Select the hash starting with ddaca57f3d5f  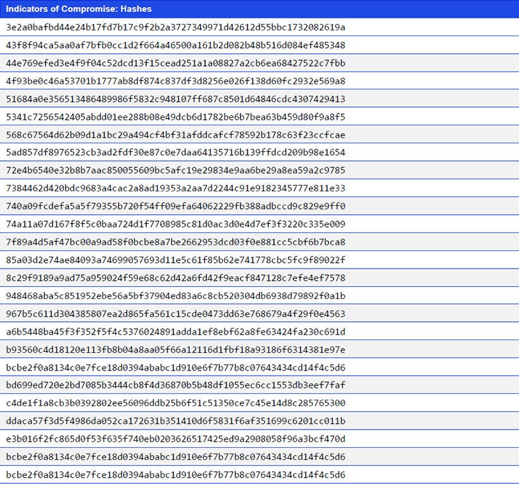click(x=176, y=421)
